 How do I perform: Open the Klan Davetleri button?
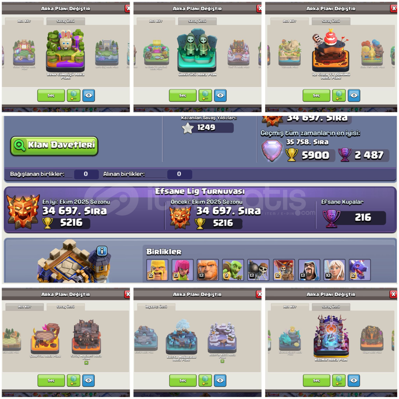[54, 146]
